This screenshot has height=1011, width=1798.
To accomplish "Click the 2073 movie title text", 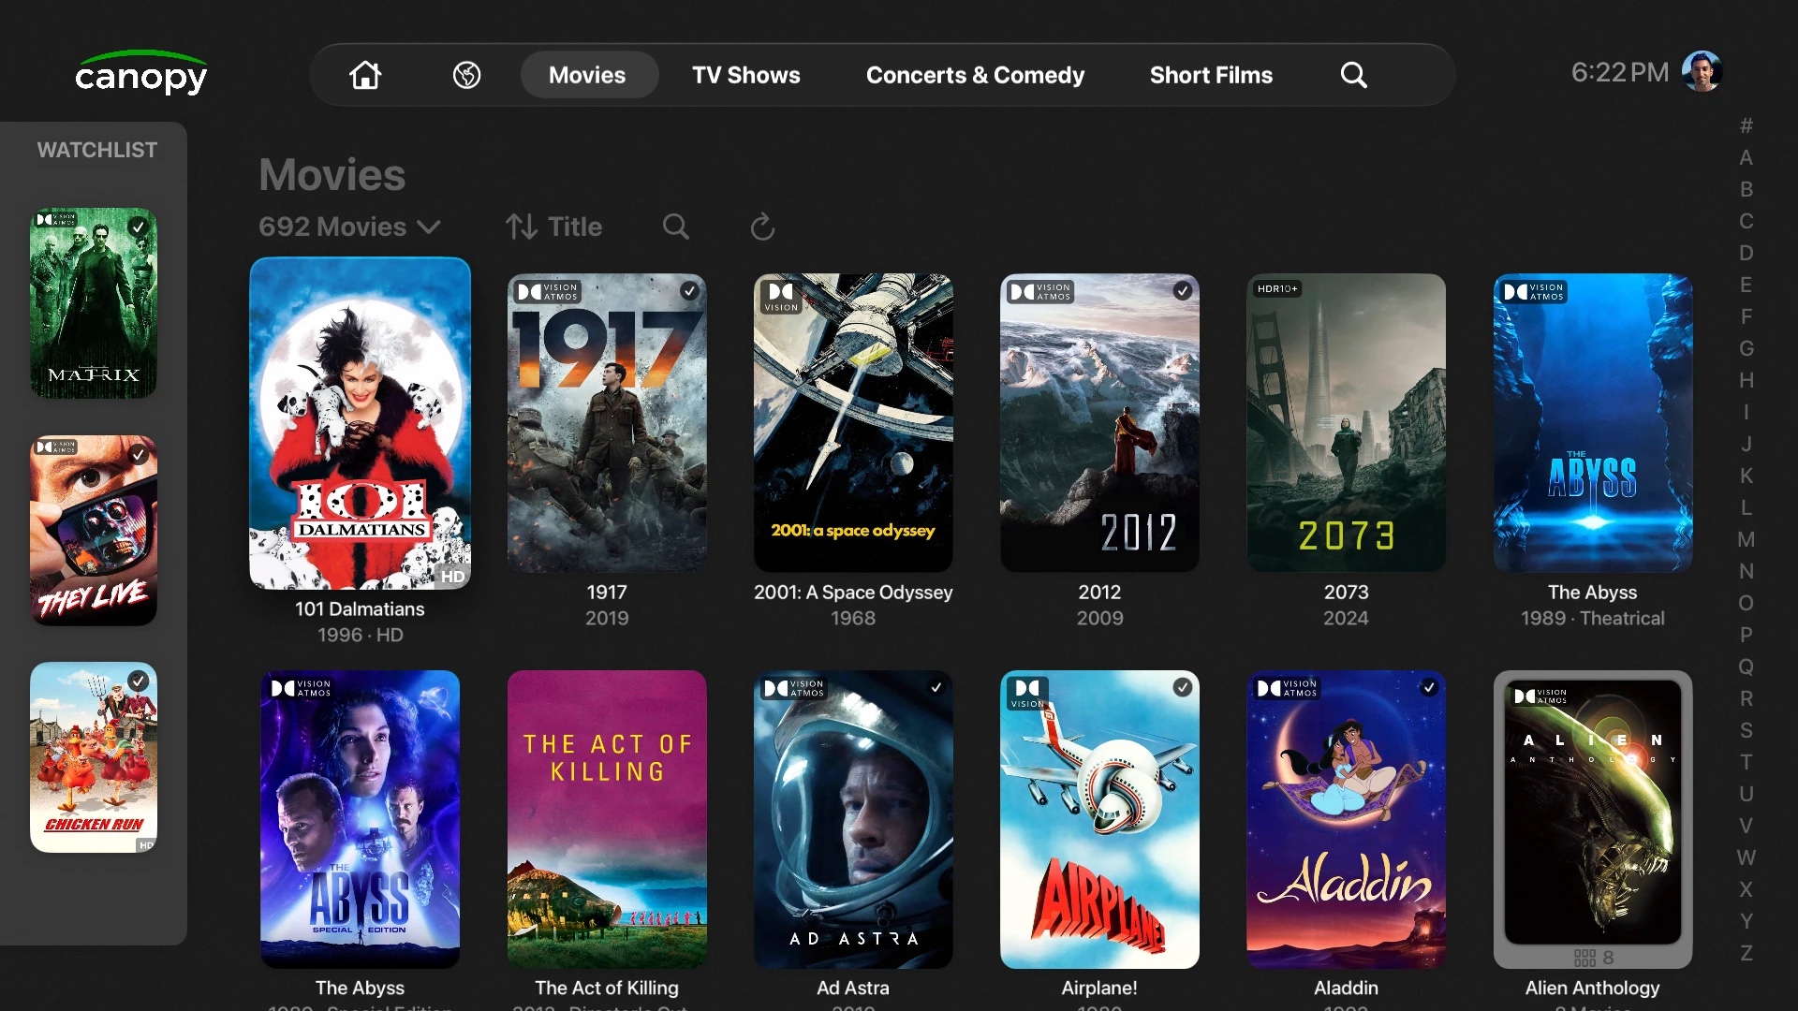I will pyautogui.click(x=1346, y=592).
